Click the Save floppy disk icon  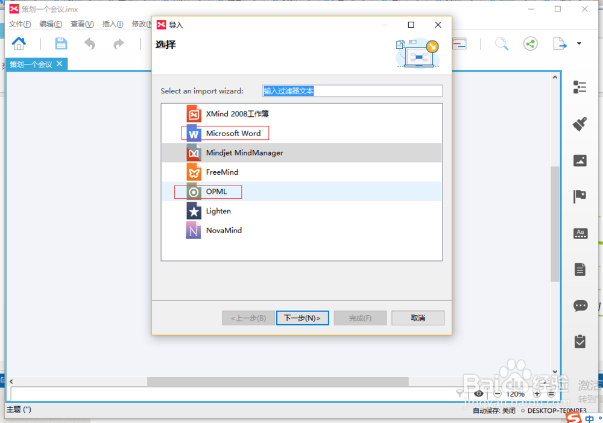click(61, 43)
